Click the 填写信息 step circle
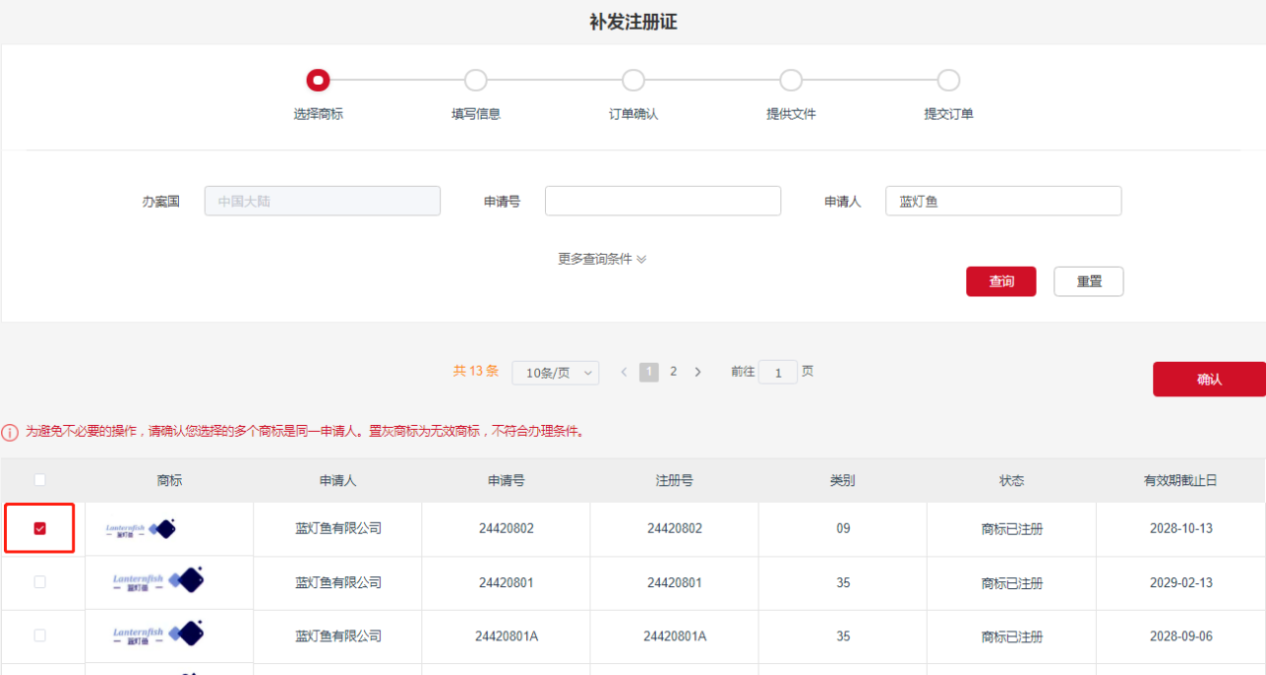The width and height of the screenshot is (1266, 675). coord(476,80)
